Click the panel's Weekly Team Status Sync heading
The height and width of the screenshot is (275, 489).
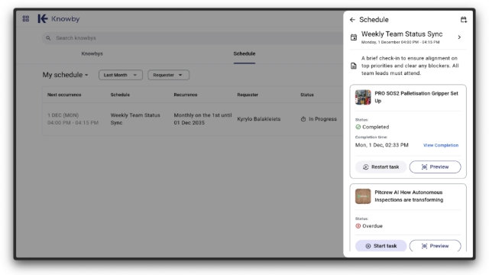coord(402,34)
